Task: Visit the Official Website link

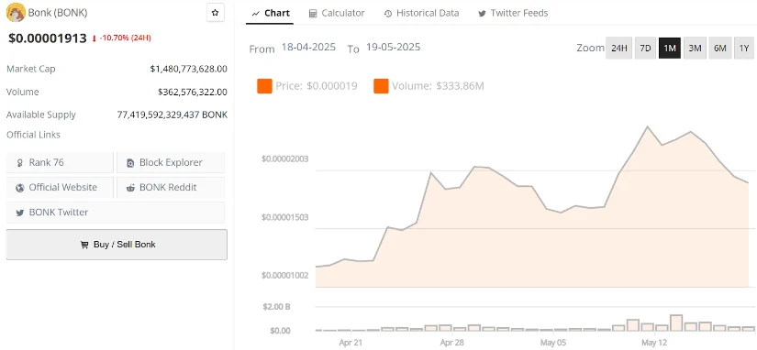Action: 60,187
